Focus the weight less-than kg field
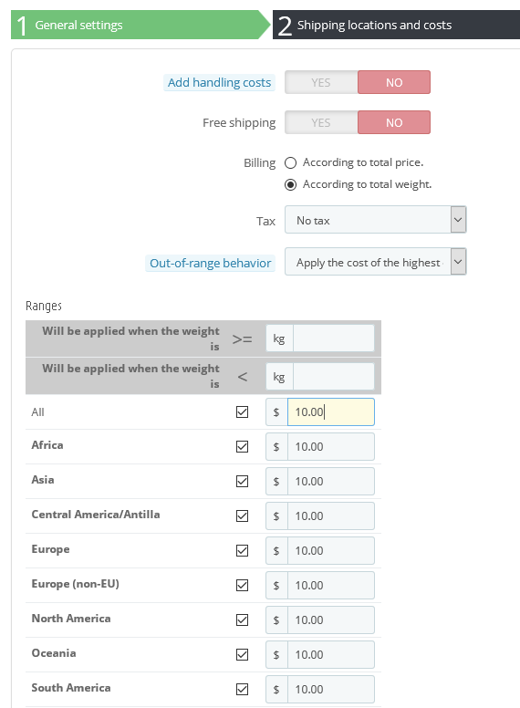 pyautogui.click(x=334, y=376)
